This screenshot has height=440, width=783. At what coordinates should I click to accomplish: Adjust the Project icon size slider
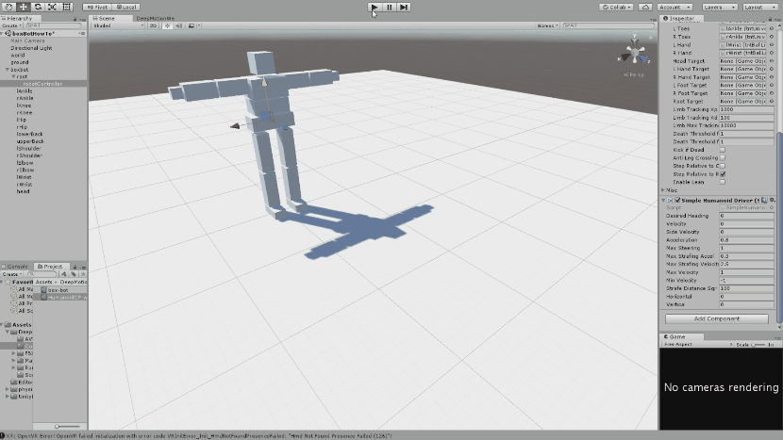tap(67, 427)
